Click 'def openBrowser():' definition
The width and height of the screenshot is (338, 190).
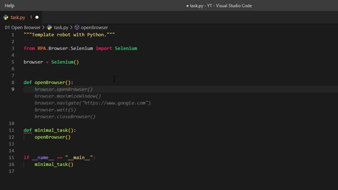tap(48, 82)
